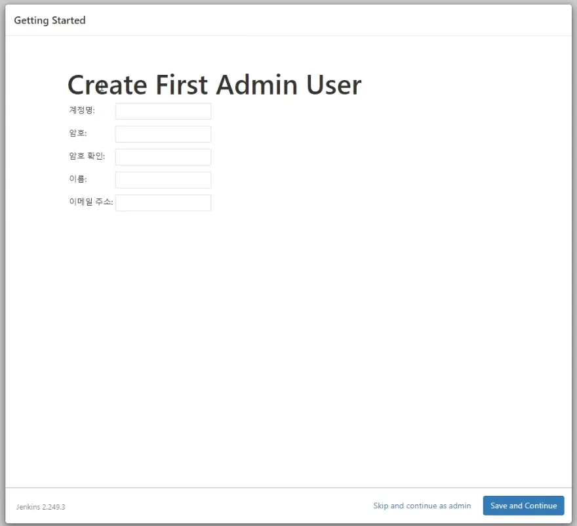Click the 이메일 주소 label text
The height and width of the screenshot is (526, 577).
pyautogui.click(x=90, y=202)
